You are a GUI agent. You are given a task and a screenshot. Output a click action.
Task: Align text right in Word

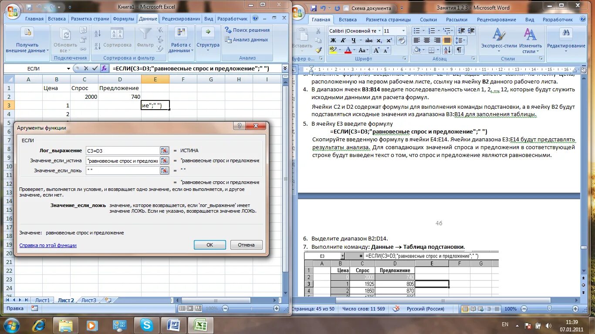click(437, 40)
